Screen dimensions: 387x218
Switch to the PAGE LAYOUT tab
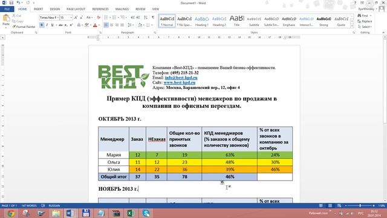pyautogui.click(x=76, y=9)
